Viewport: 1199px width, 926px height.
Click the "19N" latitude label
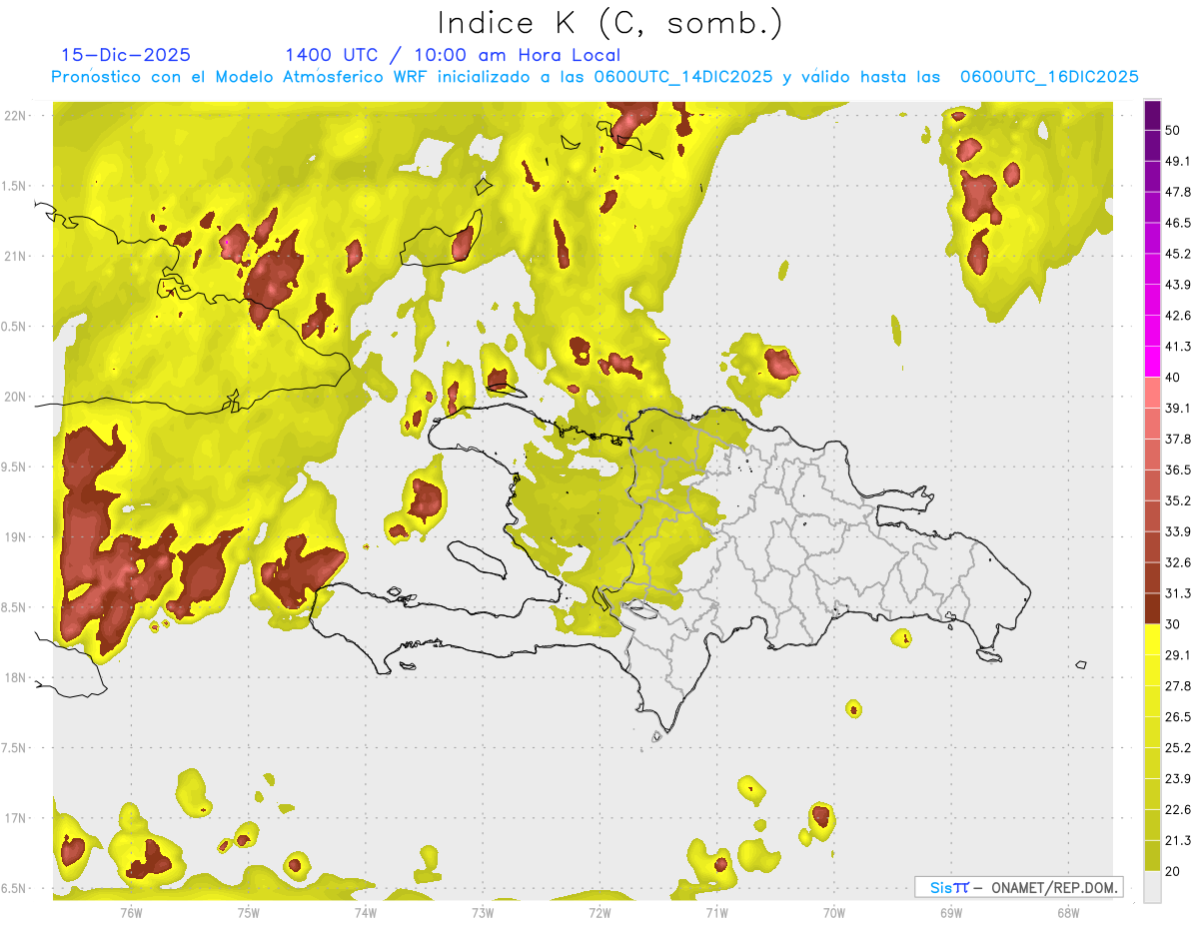16,537
